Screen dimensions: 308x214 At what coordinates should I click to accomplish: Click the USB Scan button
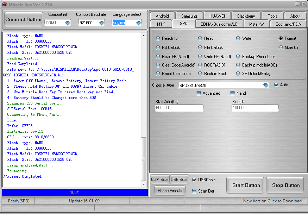(179, 180)
